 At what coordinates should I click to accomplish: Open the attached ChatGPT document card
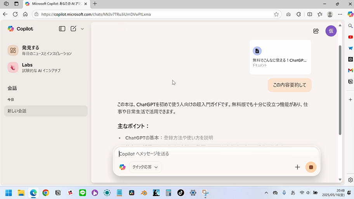pyautogui.click(x=280, y=57)
